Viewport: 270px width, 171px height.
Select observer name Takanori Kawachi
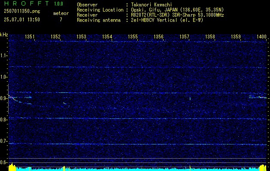point(152,5)
